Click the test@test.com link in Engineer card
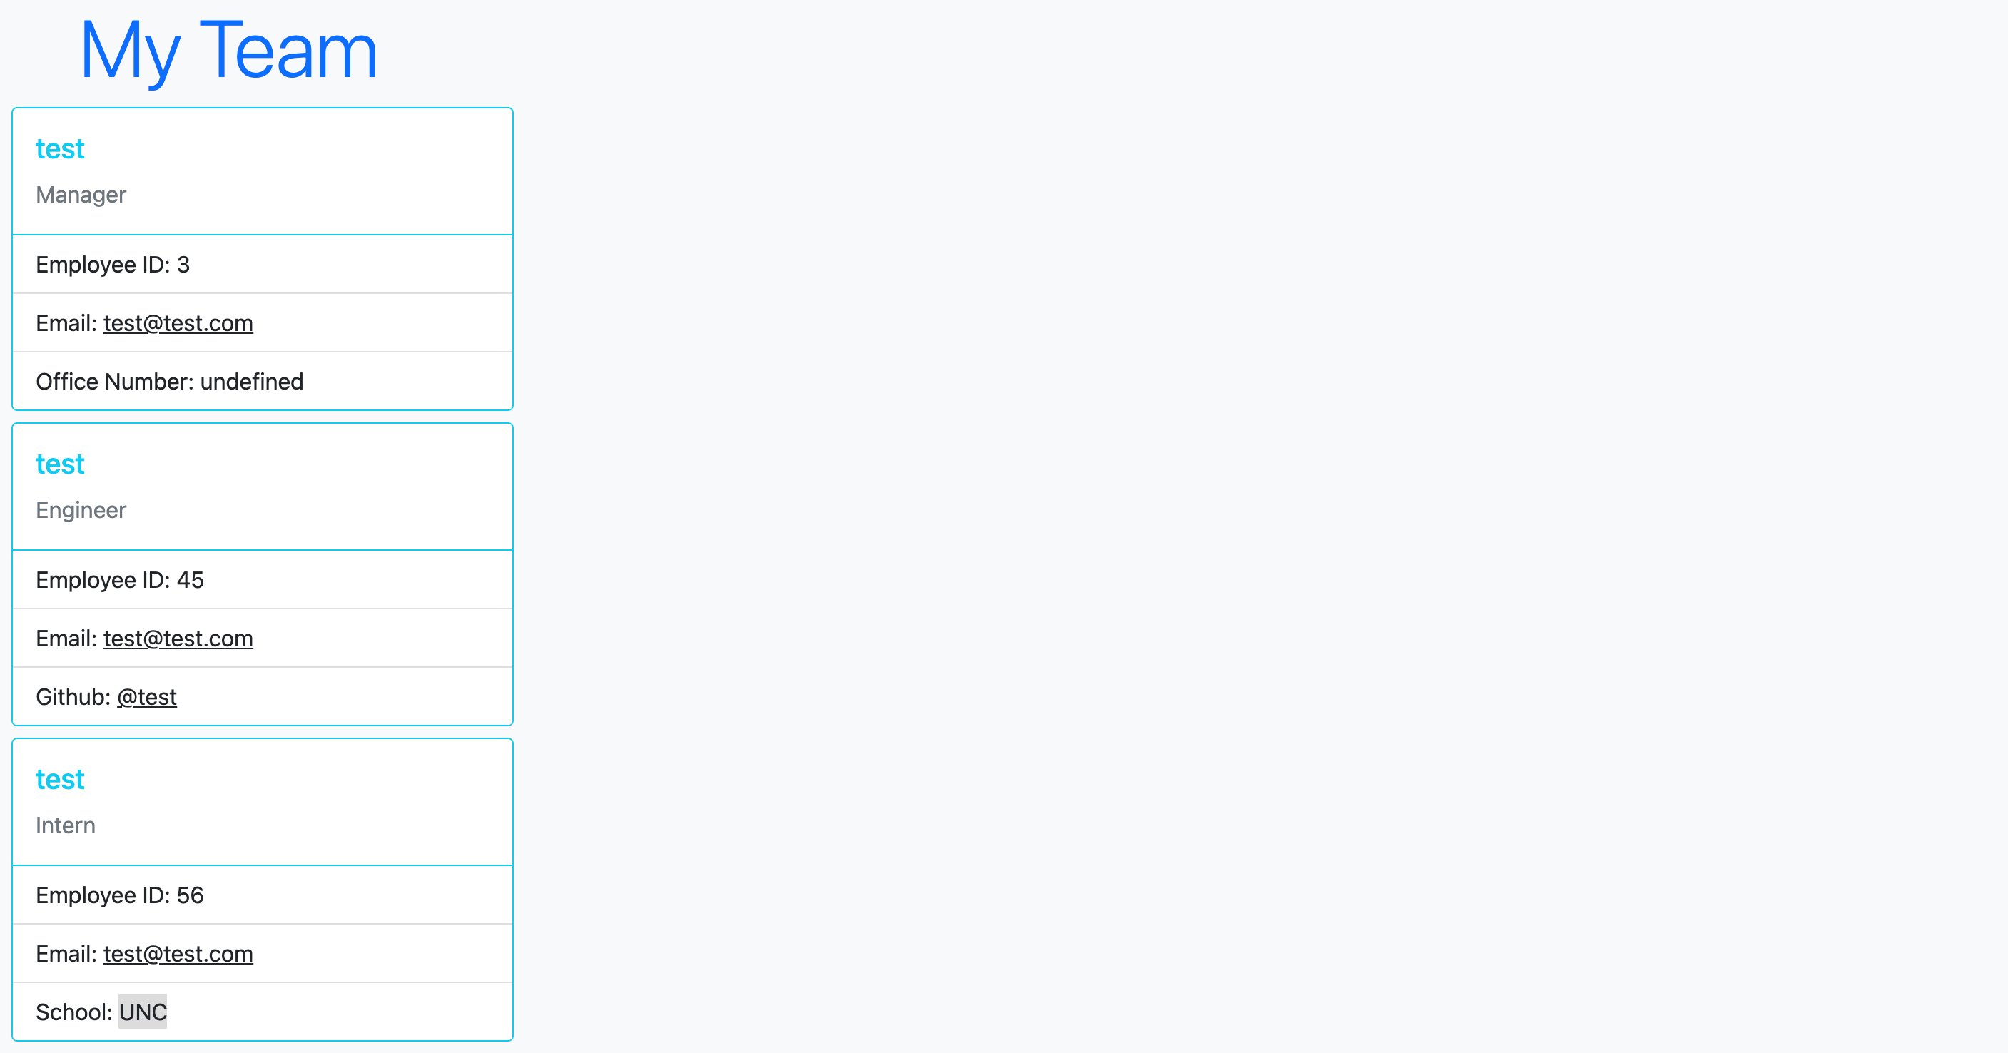2008x1053 pixels. tap(177, 637)
